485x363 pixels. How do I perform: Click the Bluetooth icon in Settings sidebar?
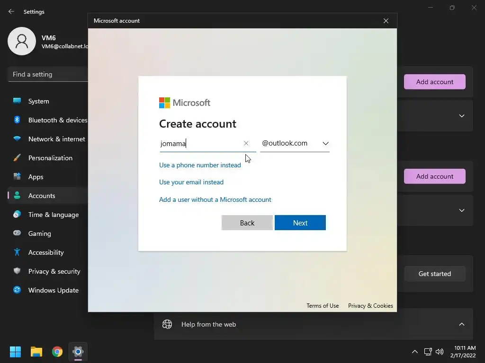(17, 120)
